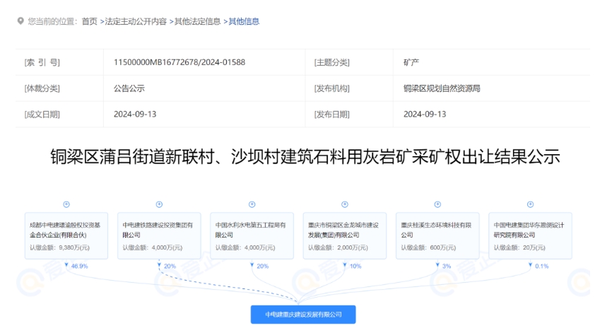This screenshot has height=333, width=600.
Task: Expand plus icon above 重庆桂溪生态环境科技 card
Action: point(437,204)
